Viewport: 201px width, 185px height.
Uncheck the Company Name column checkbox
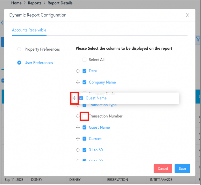point(84,82)
